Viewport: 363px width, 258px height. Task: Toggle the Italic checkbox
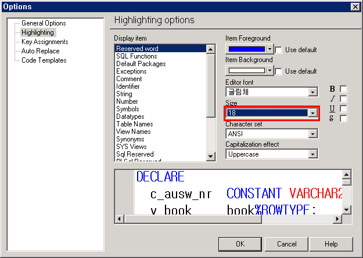343,99
